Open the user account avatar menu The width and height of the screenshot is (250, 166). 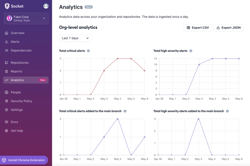[x=45, y=6]
